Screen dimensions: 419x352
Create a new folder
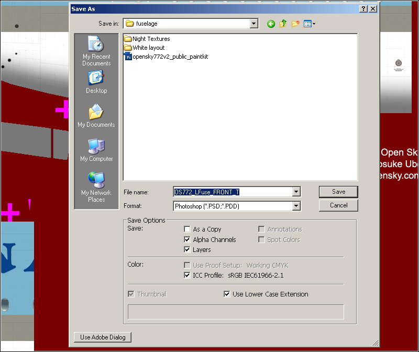(296, 24)
